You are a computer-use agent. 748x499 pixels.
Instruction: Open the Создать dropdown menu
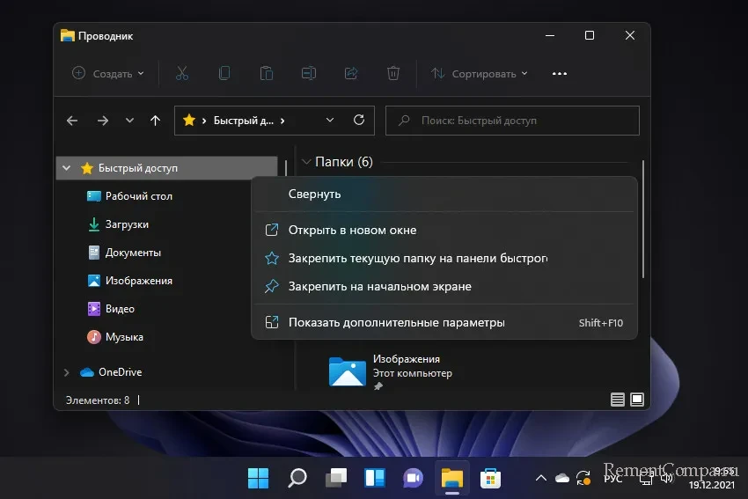click(108, 74)
